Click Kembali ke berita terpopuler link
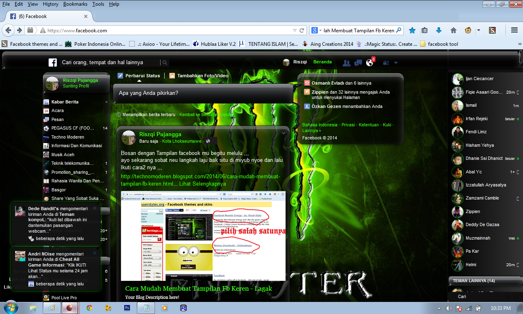 206,115
